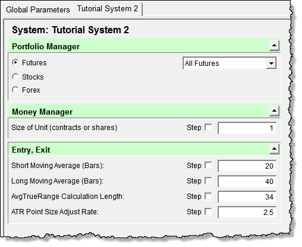This screenshot has height=247, width=302.
Task: Click the Portfolio Manager green header bar
Action: [x=139, y=46]
